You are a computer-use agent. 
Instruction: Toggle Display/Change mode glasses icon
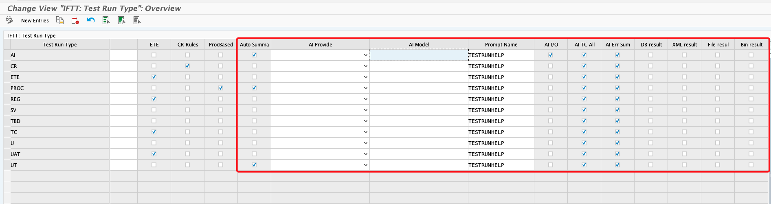[9, 20]
